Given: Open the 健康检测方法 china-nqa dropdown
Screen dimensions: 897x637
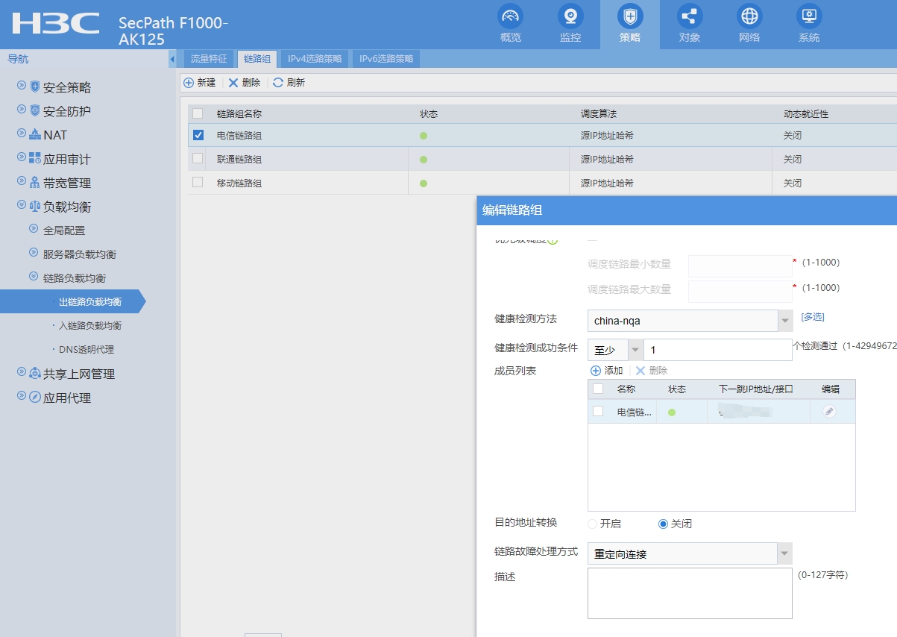Looking at the screenshot, I should 784,321.
